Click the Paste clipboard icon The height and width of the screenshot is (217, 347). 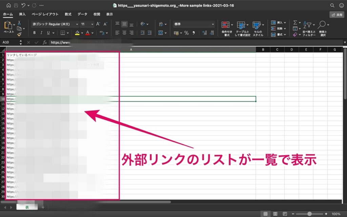tap(8, 25)
